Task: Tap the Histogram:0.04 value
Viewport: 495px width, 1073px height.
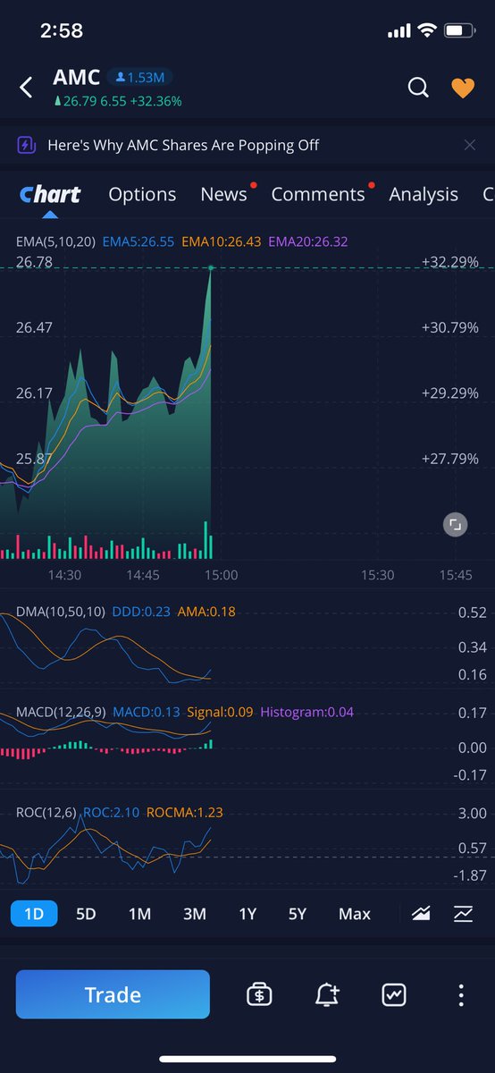Action: [x=307, y=713]
